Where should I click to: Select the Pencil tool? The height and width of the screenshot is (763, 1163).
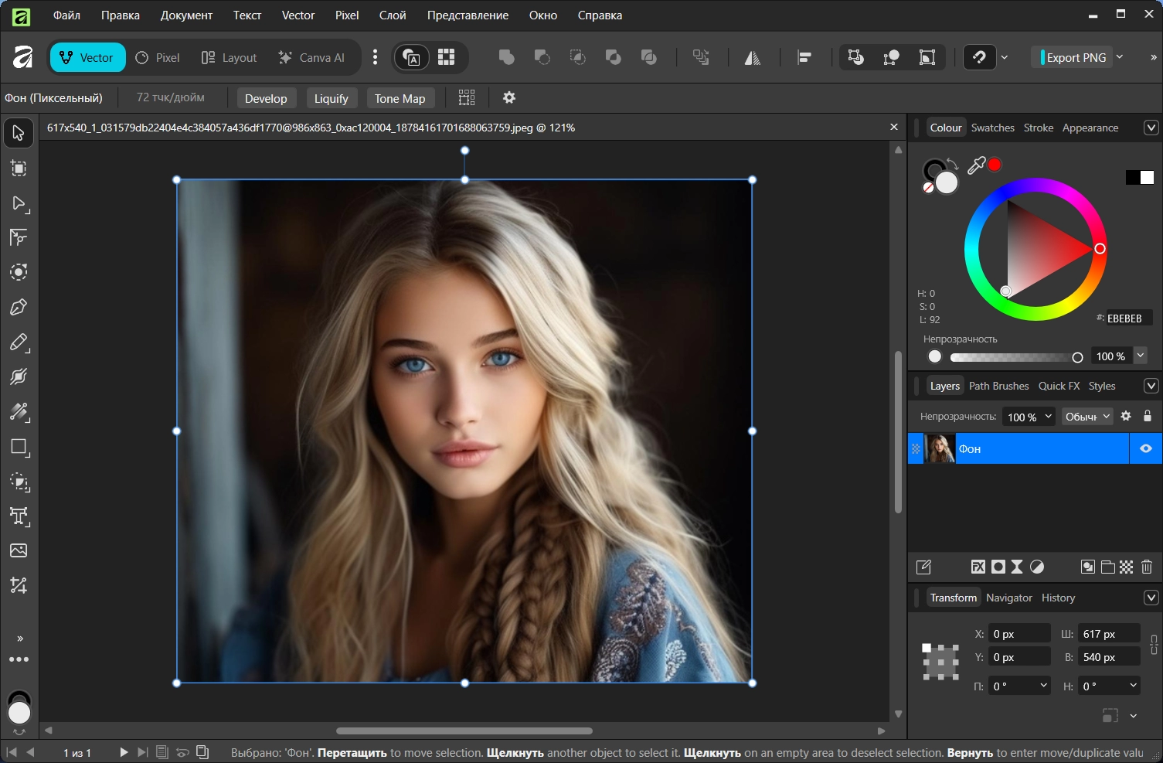(x=19, y=342)
